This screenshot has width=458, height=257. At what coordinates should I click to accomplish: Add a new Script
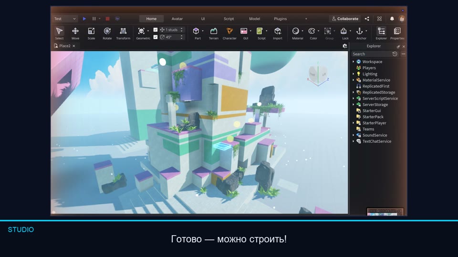coord(260,31)
